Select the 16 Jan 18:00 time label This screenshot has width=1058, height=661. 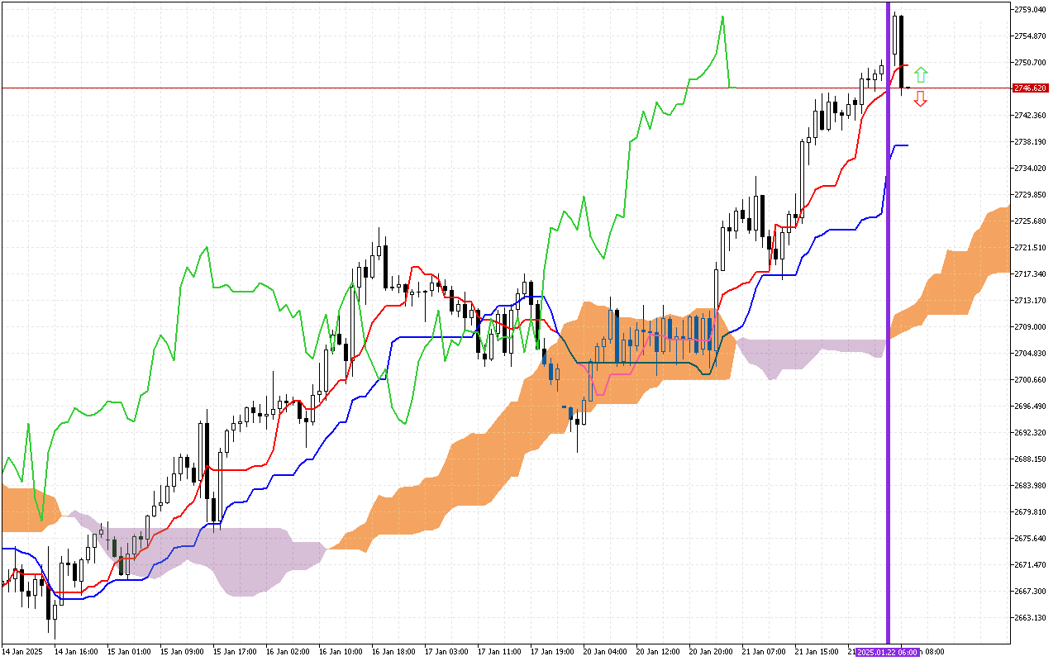click(x=394, y=652)
